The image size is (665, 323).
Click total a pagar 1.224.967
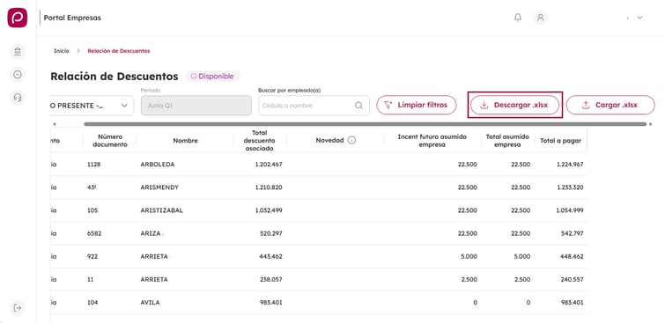pos(570,165)
